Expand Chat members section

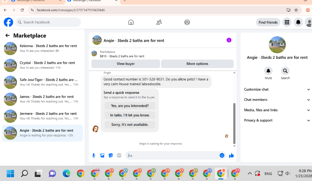point(277,100)
